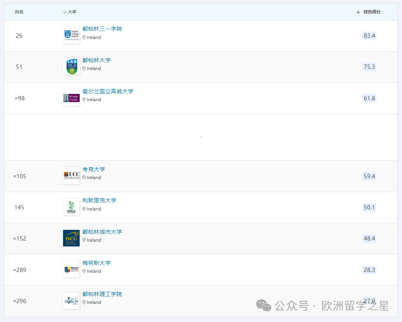This screenshot has height=322, width=402.
Task: Click rank number 51
Action: (x=19, y=67)
